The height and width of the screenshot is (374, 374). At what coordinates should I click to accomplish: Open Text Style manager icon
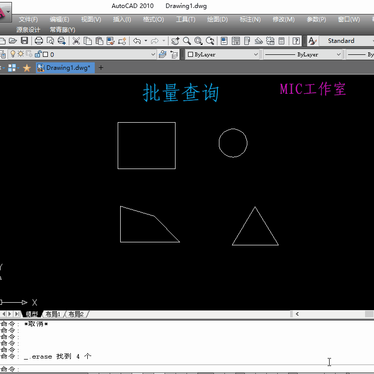coord(312,41)
